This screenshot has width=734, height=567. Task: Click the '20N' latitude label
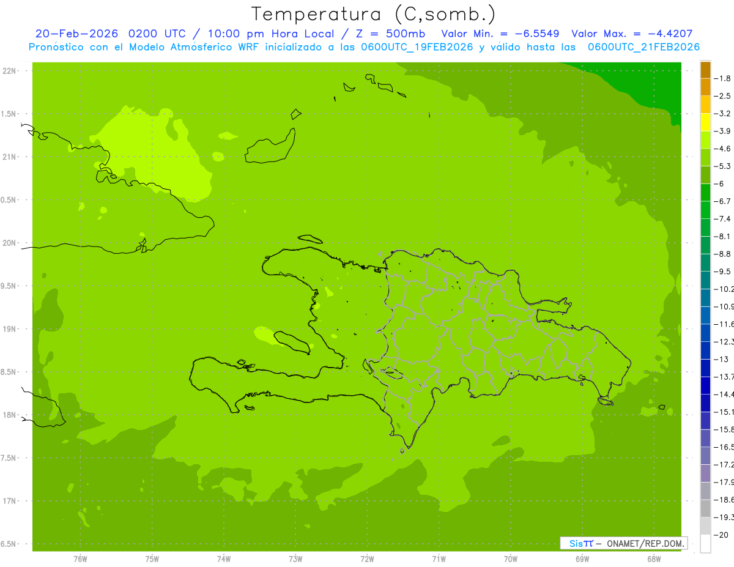9,243
